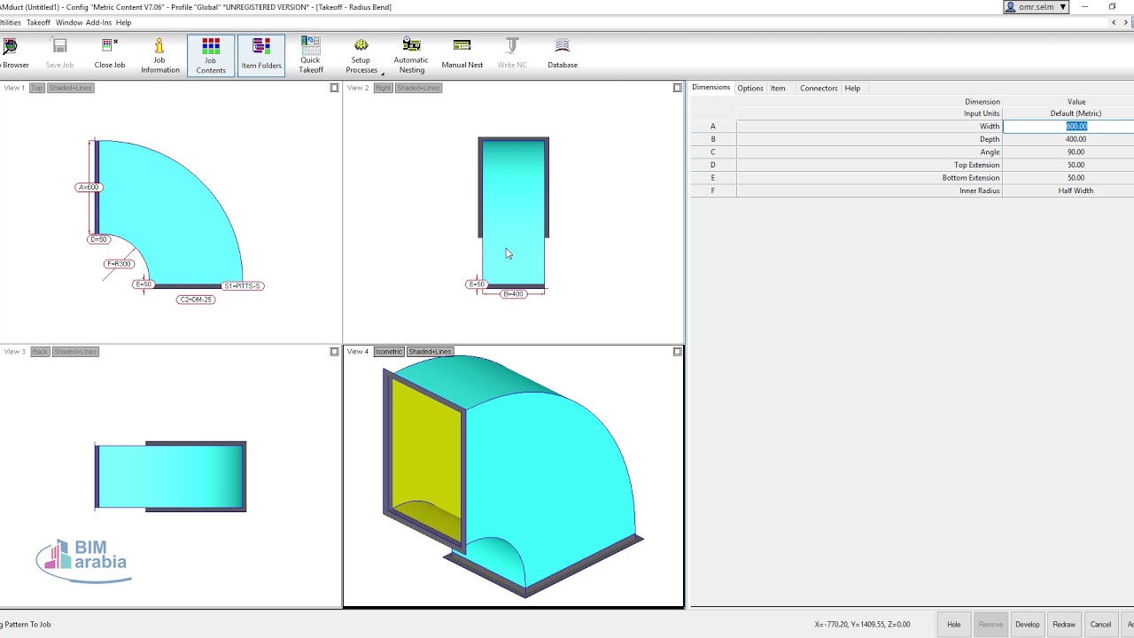The image size is (1134, 638).
Task: Open the Takeoff menu
Action: point(38,22)
